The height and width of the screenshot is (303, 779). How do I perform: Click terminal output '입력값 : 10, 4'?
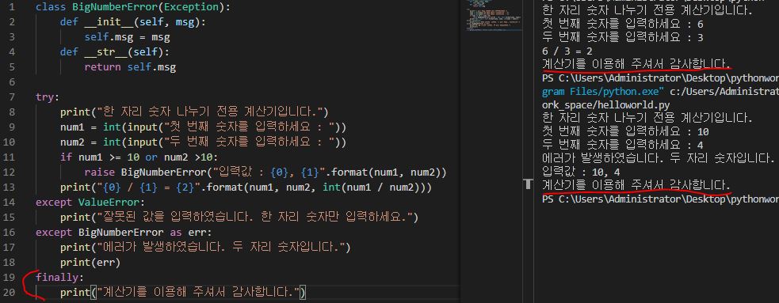[581, 172]
